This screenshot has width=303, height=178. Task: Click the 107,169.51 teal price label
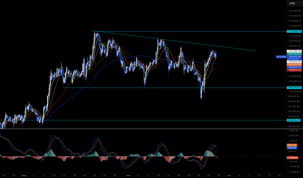(x=294, y=54)
